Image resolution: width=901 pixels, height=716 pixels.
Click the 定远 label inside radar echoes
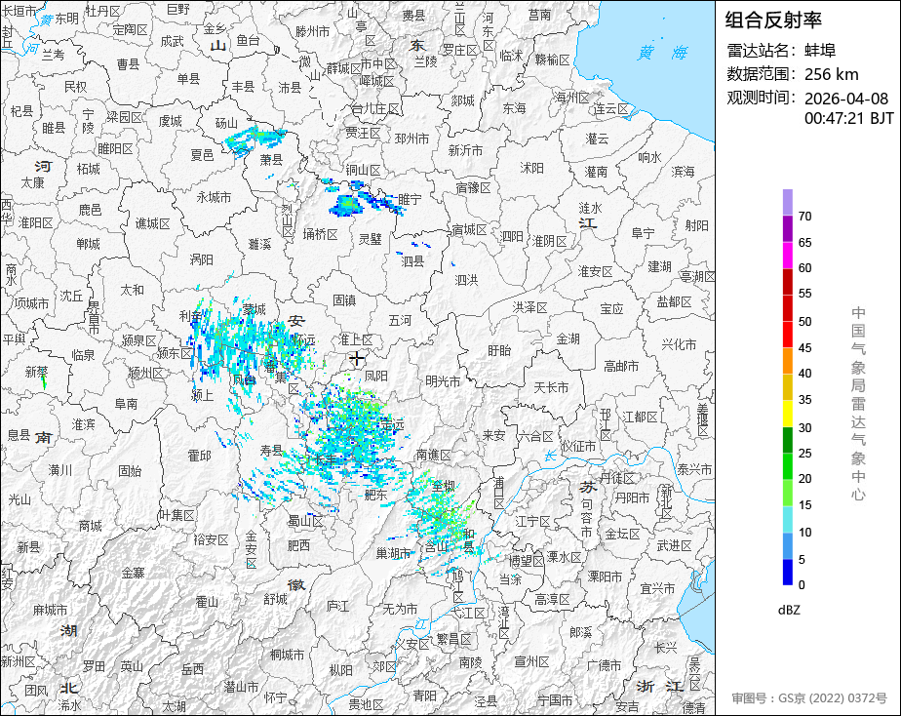tap(392, 424)
